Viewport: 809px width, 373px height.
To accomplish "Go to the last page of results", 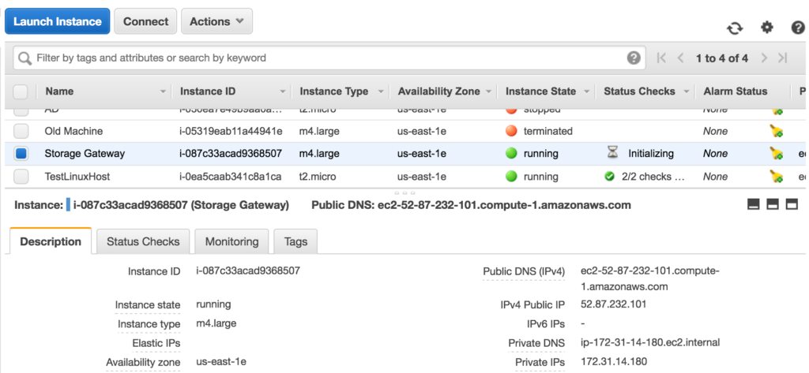I will coord(783,58).
